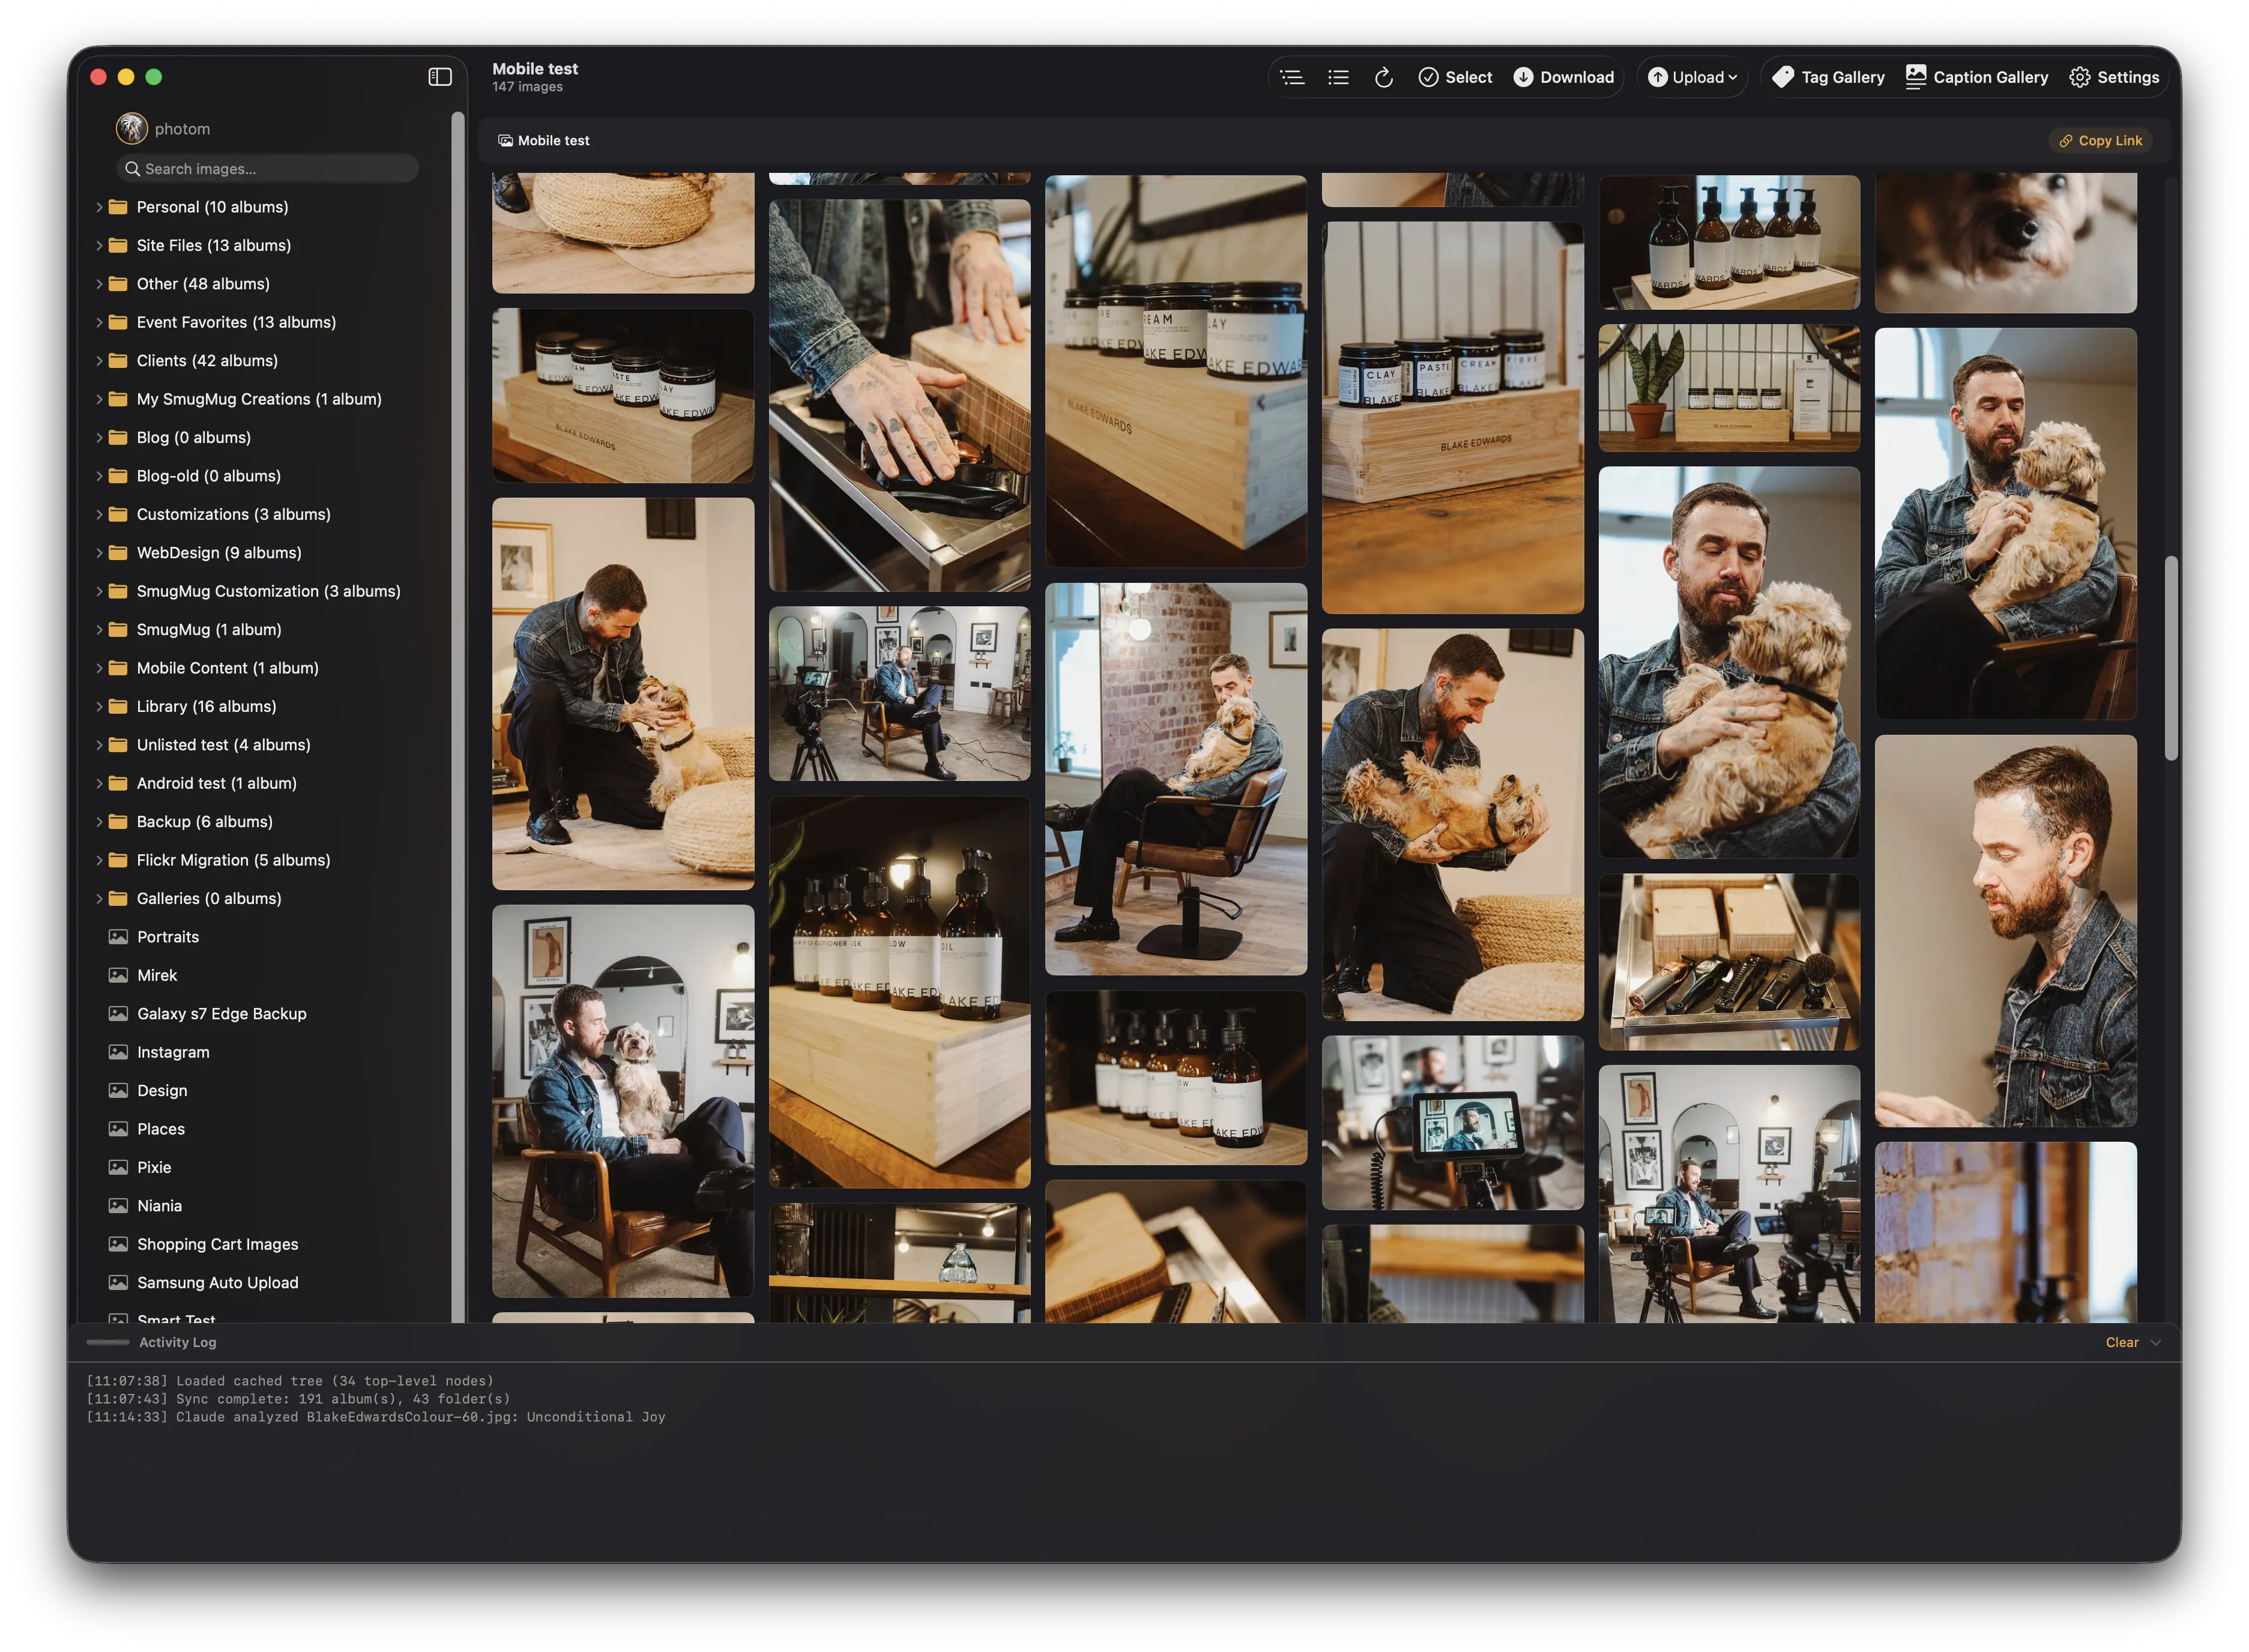The height and width of the screenshot is (1652, 2249).
Task: Refresh the gallery view
Action: [x=1384, y=77]
